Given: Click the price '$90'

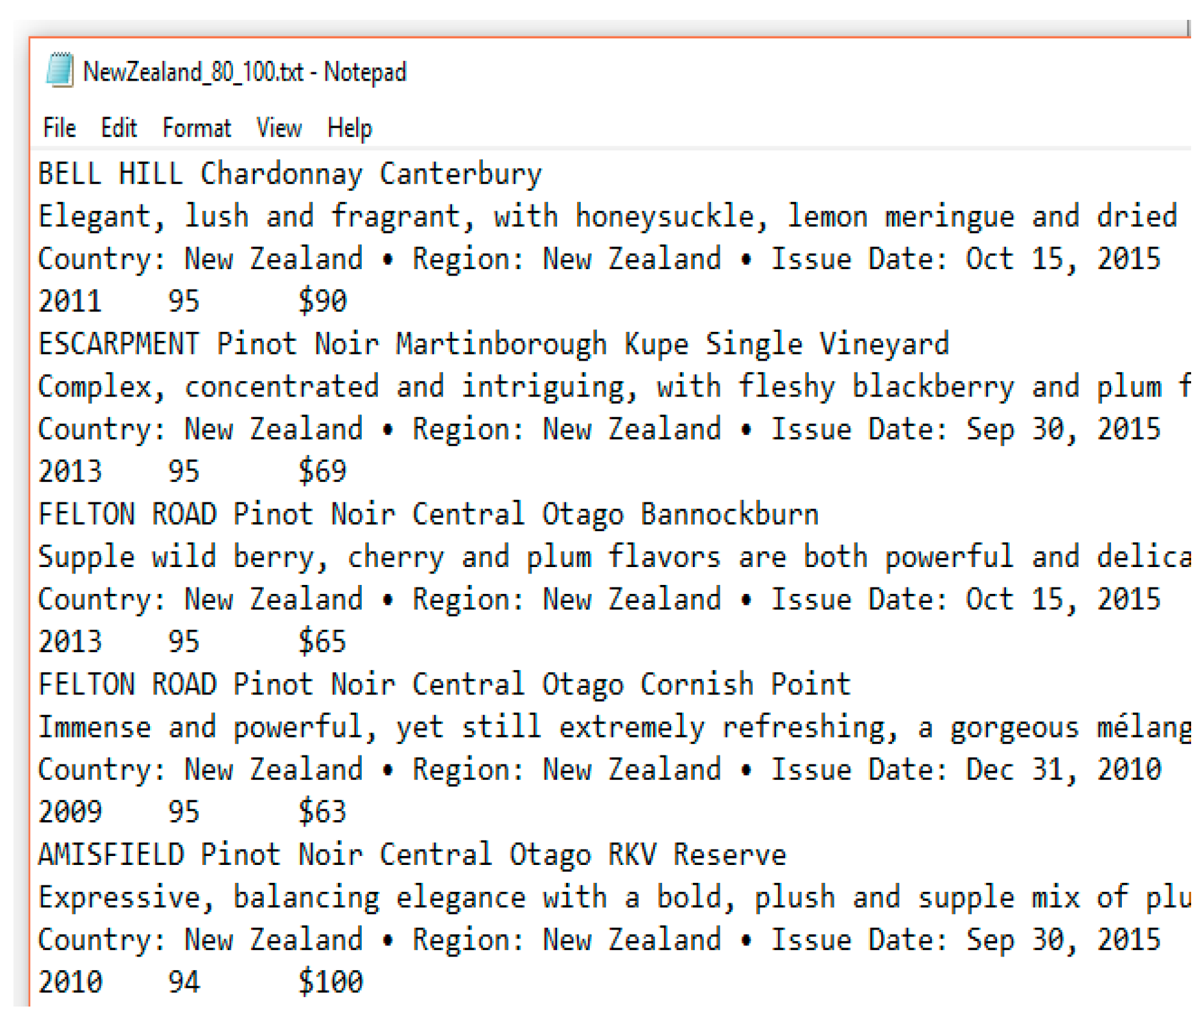Looking at the screenshot, I should 322,301.
